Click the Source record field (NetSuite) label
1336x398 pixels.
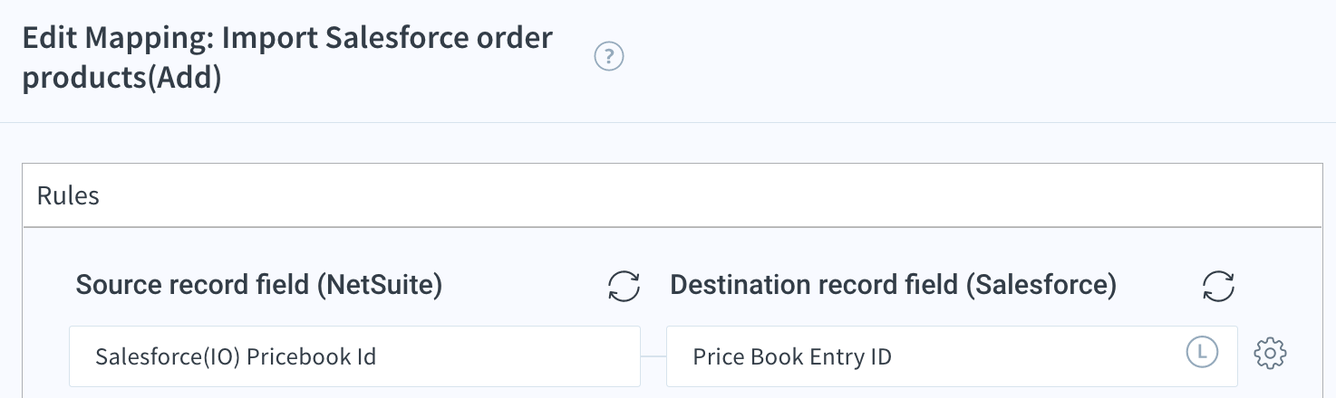(259, 285)
